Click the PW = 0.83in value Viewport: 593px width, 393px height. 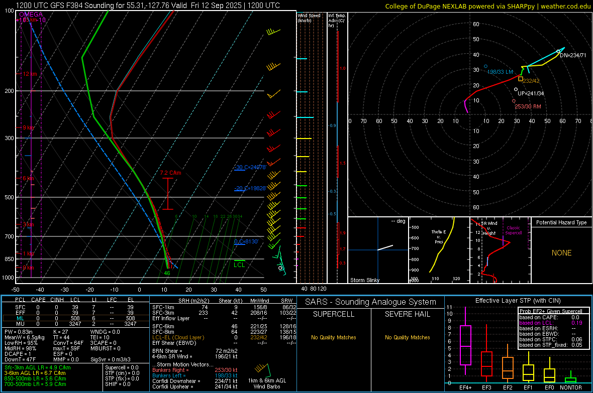[x=20, y=332]
